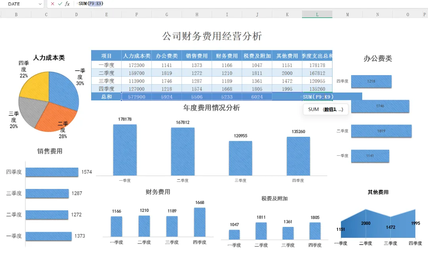428x253 pixels.
Task: Select total cell 5924
Action: (x=167, y=97)
